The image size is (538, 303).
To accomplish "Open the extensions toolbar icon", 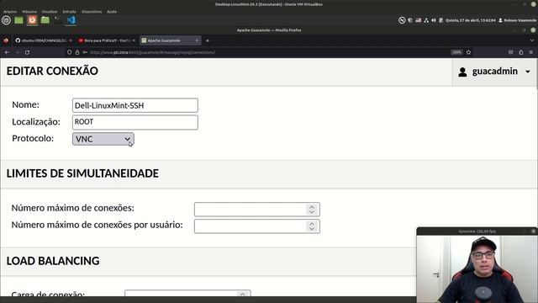I will click(x=521, y=52).
